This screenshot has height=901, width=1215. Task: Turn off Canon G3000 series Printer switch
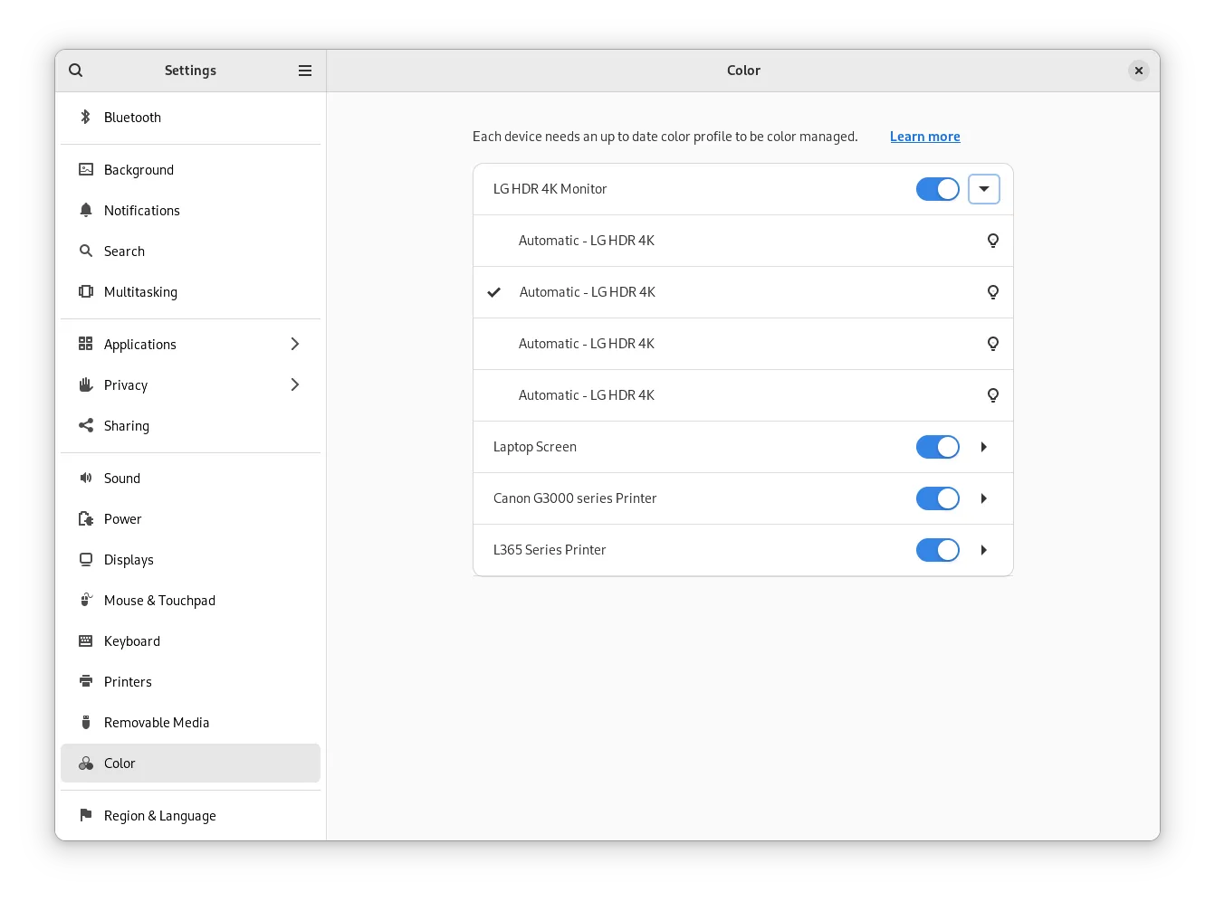937,498
